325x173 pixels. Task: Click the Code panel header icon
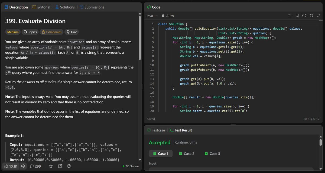point(149,7)
